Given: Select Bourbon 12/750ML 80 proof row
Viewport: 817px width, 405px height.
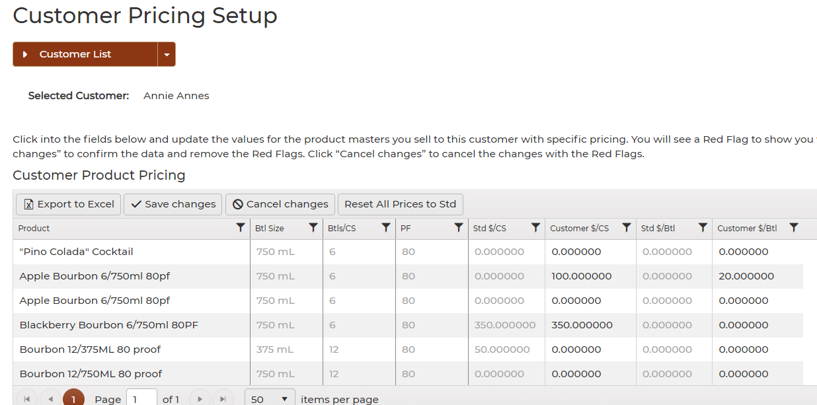Looking at the screenshot, I should (408, 374).
